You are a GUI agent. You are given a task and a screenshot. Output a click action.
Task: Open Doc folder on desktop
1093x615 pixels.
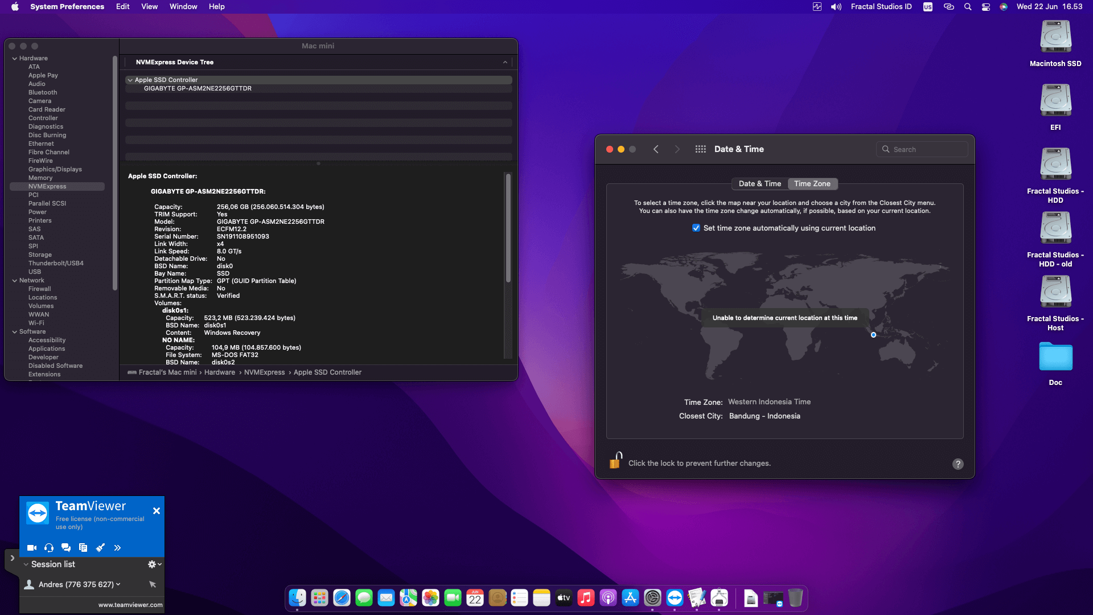coord(1056,357)
